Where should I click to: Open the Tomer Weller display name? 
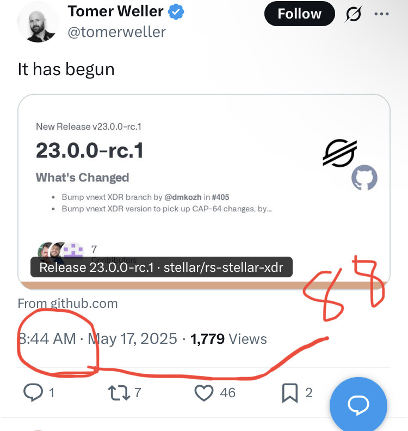115,11
